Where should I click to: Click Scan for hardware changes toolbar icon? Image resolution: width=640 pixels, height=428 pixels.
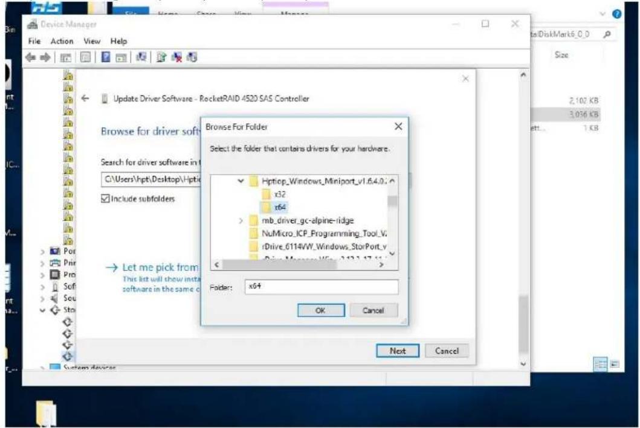[x=141, y=57]
